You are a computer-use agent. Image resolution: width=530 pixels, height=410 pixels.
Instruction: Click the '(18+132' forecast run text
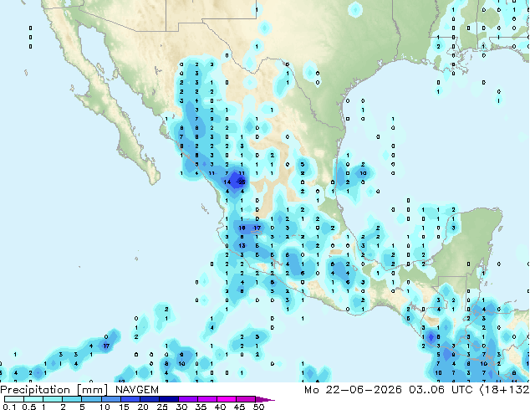point(504,390)
